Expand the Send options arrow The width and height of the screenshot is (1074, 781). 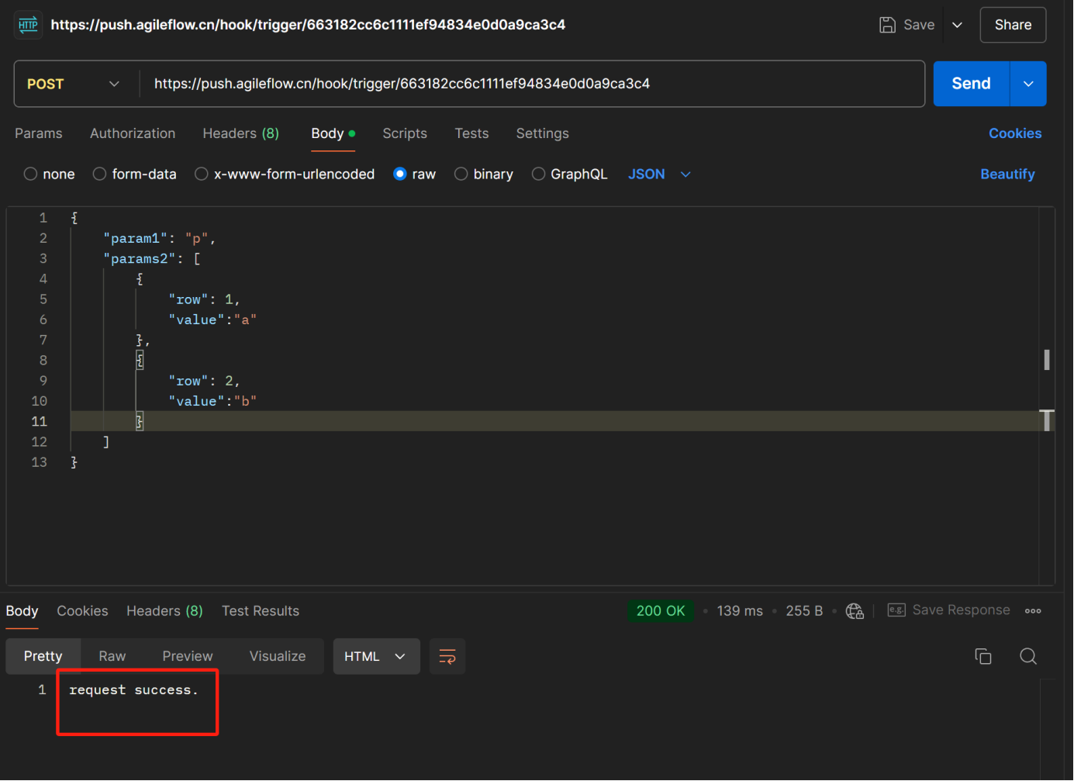click(x=1028, y=84)
